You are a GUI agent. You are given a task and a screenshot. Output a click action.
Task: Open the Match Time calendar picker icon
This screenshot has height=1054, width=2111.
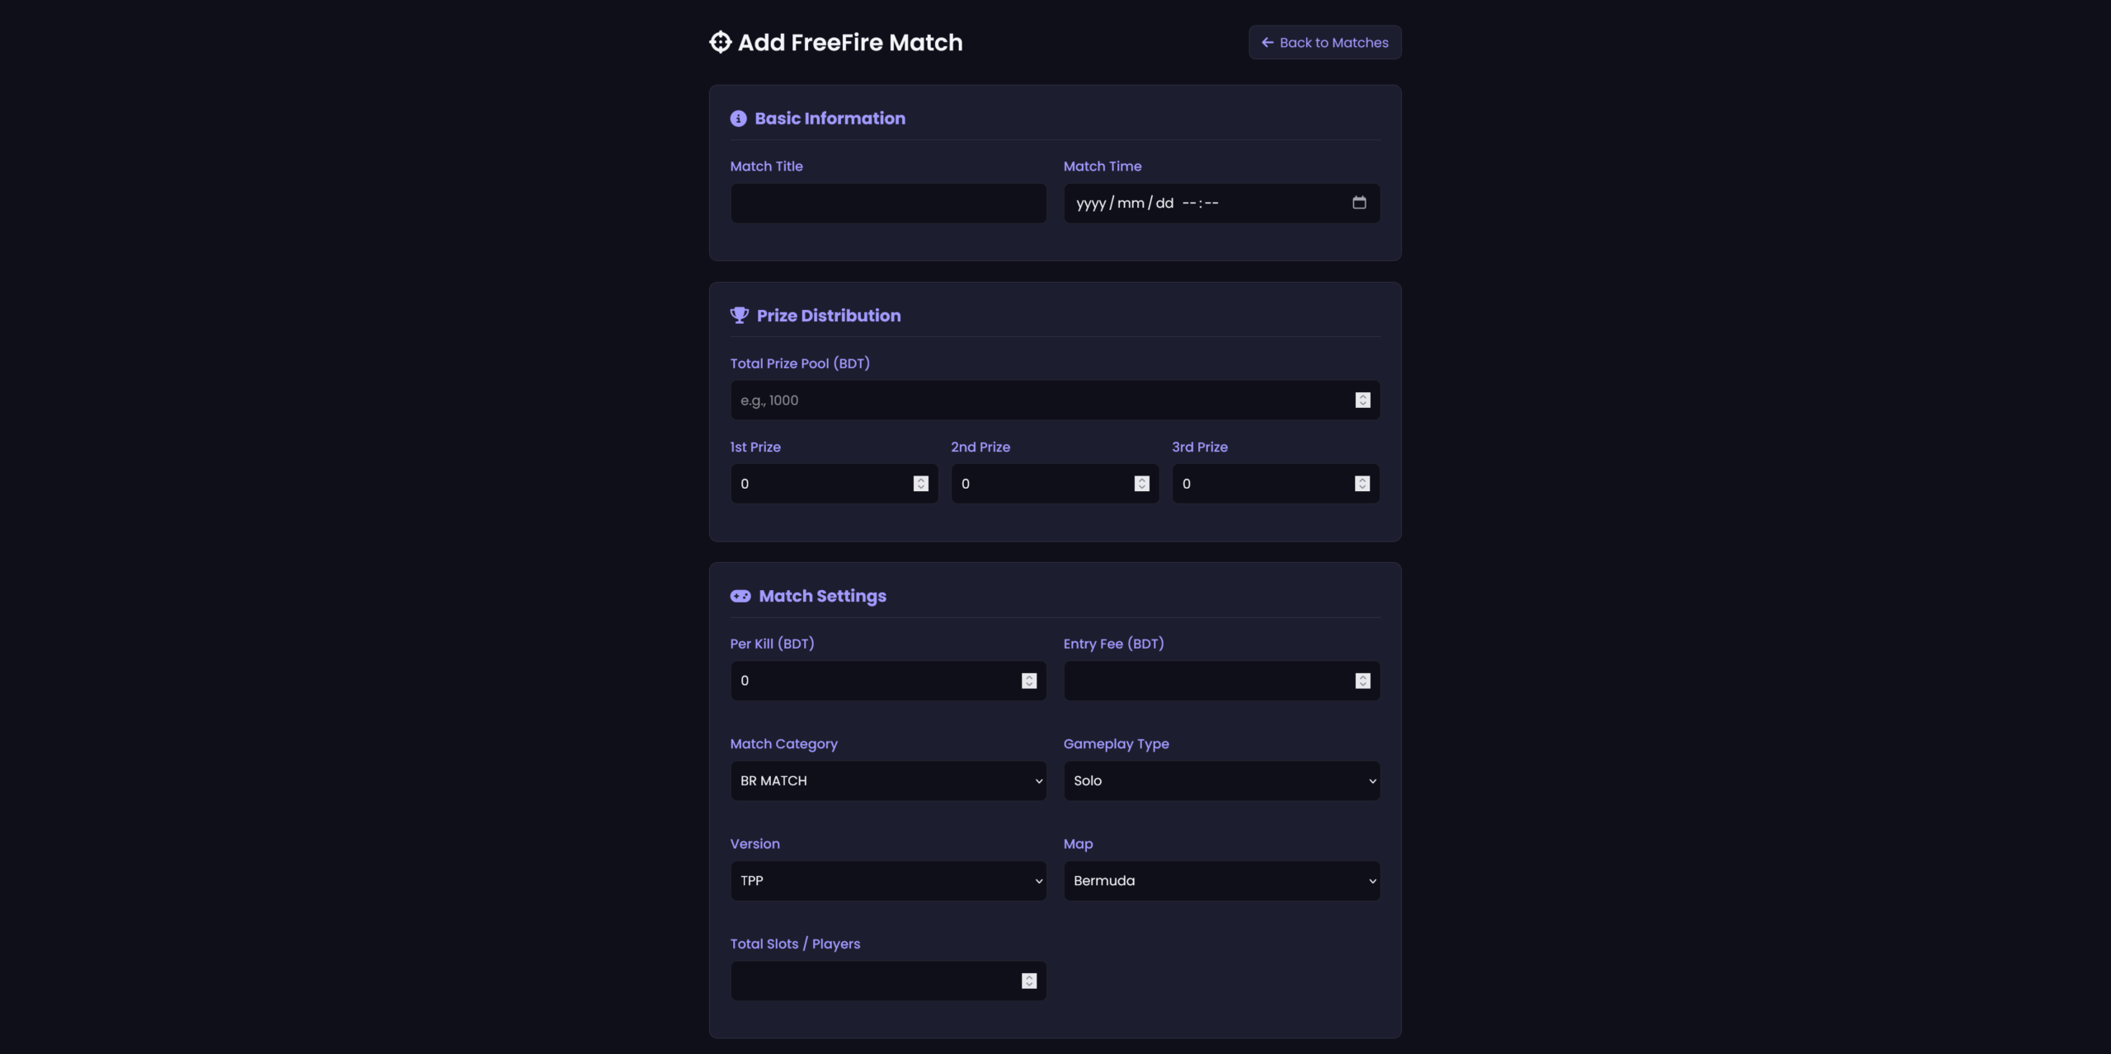[x=1359, y=203]
